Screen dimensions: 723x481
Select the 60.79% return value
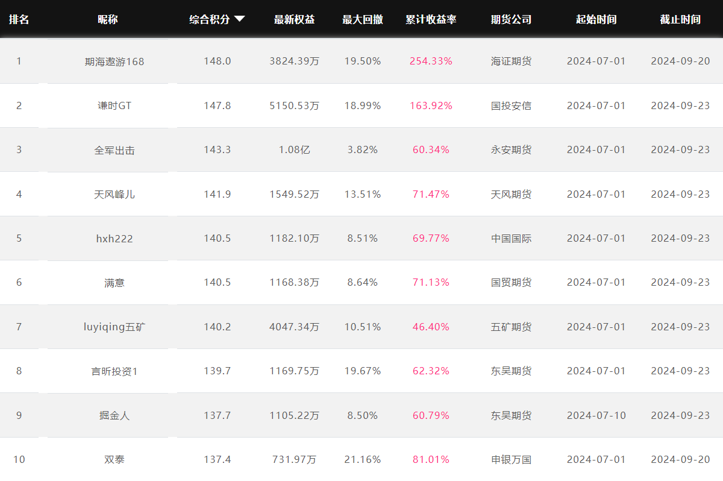pyautogui.click(x=431, y=415)
